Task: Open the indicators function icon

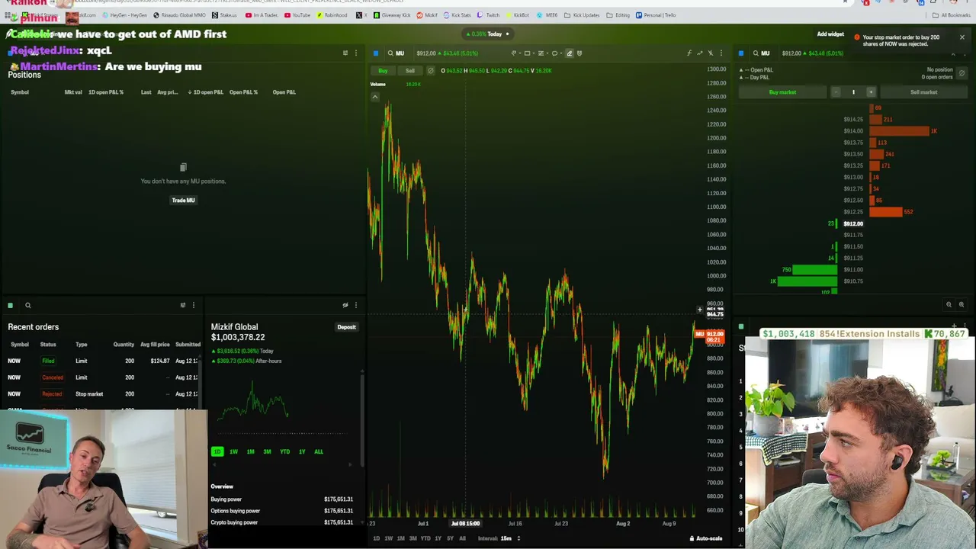Action: click(689, 53)
